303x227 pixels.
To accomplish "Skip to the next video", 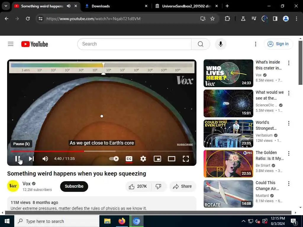I will click(31, 159).
